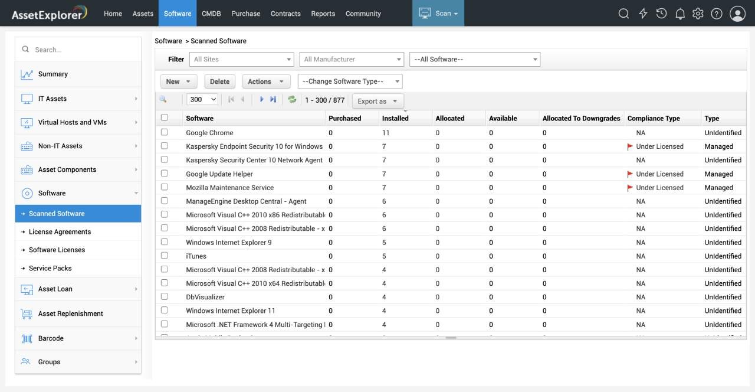Open Service Packs in sidebar
The height and width of the screenshot is (392, 755).
(x=78, y=268)
